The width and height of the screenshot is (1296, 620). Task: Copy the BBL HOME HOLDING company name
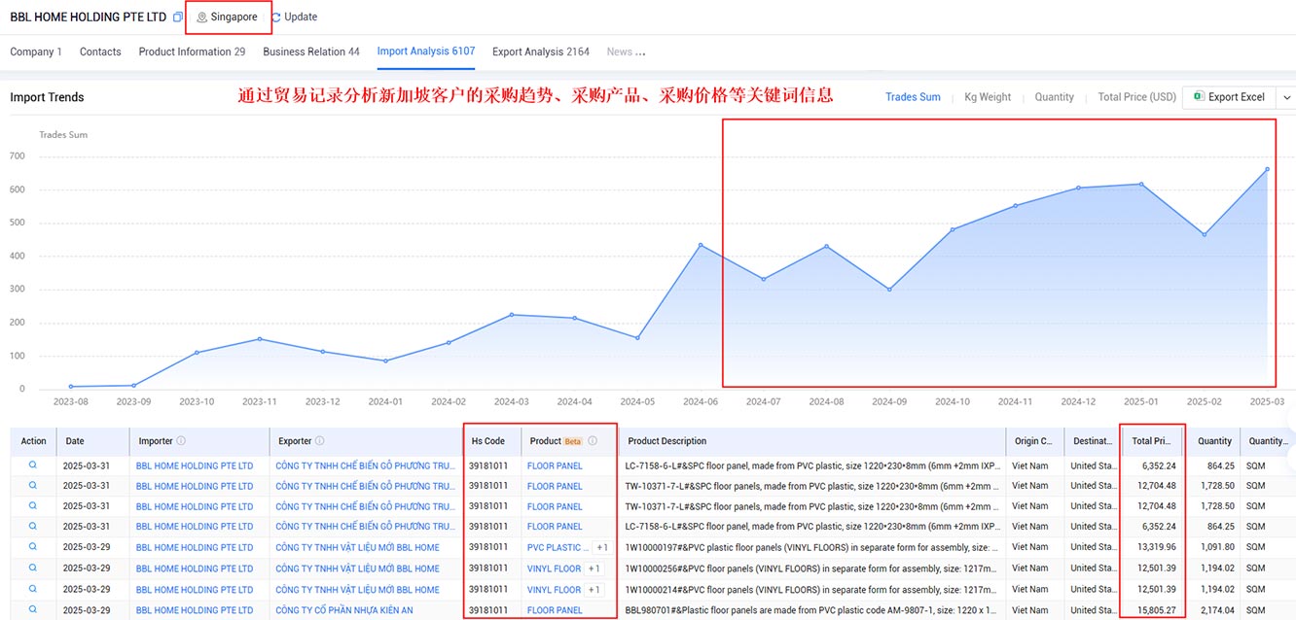tap(177, 17)
